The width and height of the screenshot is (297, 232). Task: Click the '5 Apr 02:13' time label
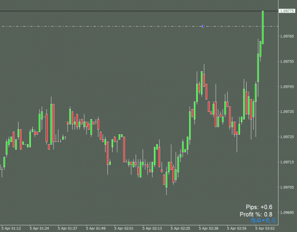point(152,228)
